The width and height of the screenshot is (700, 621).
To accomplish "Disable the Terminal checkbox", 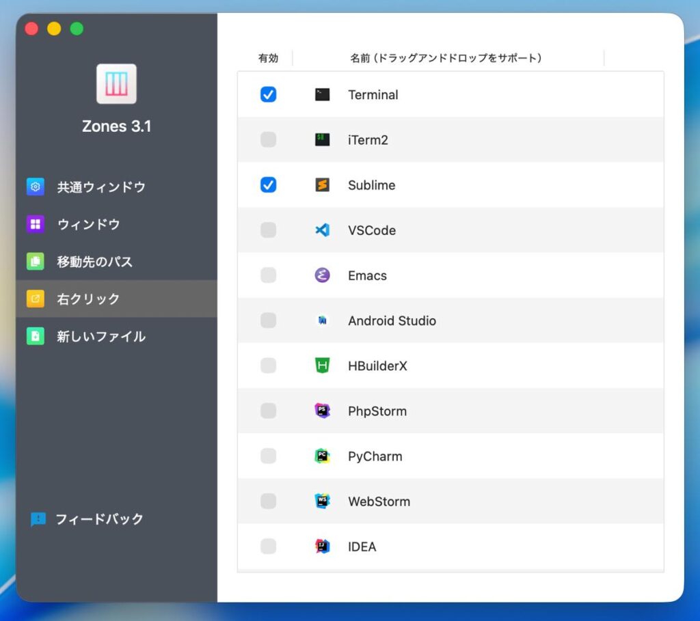I will (x=269, y=95).
